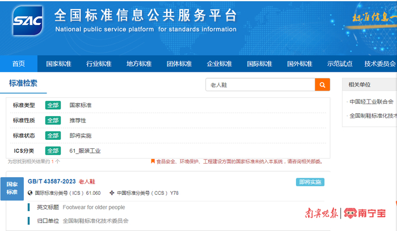This screenshot has width=397, height=231.
Task: Click the 标准检索 heading tab
Action: (x=23, y=83)
